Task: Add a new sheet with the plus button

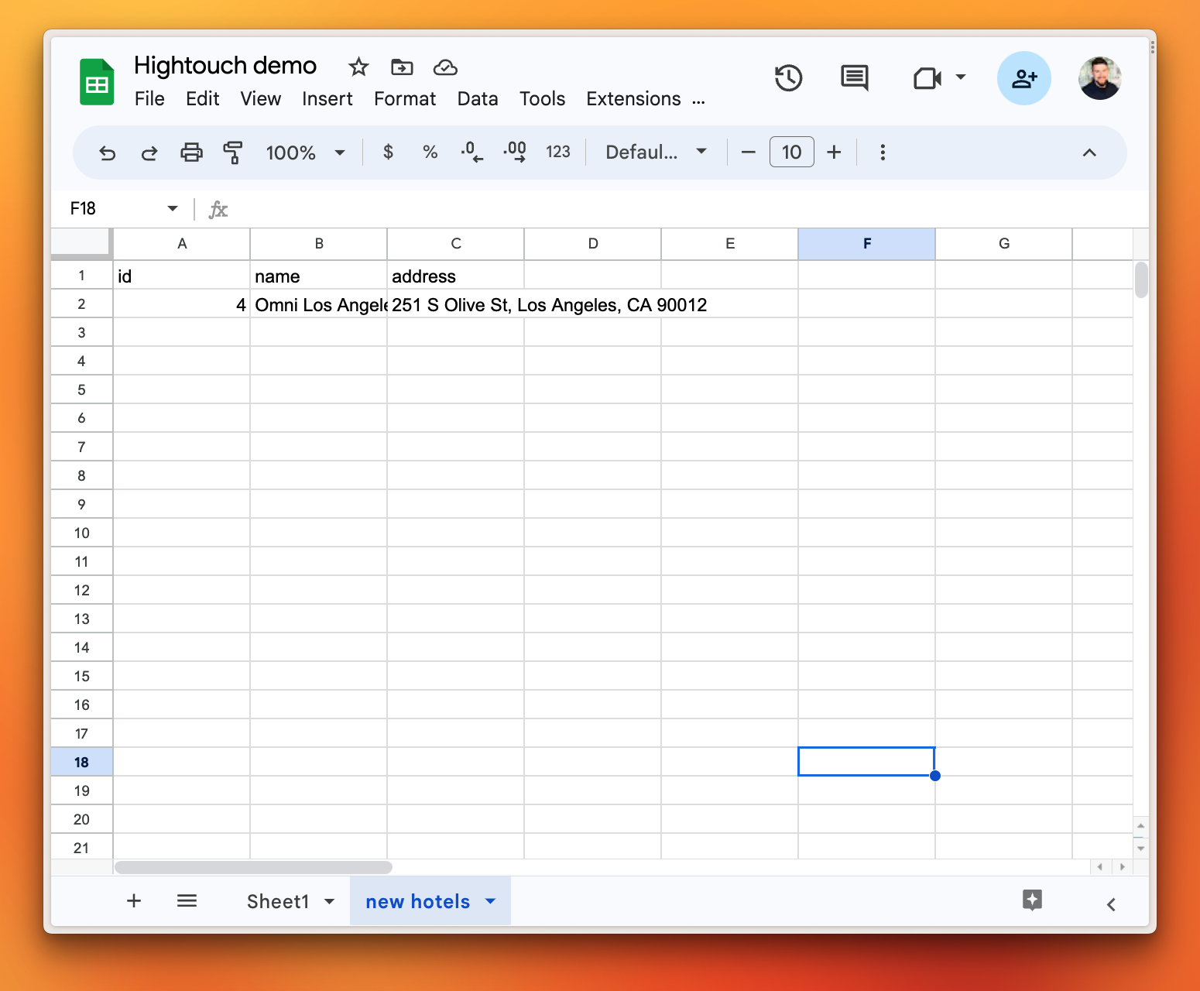Action: coord(133,900)
